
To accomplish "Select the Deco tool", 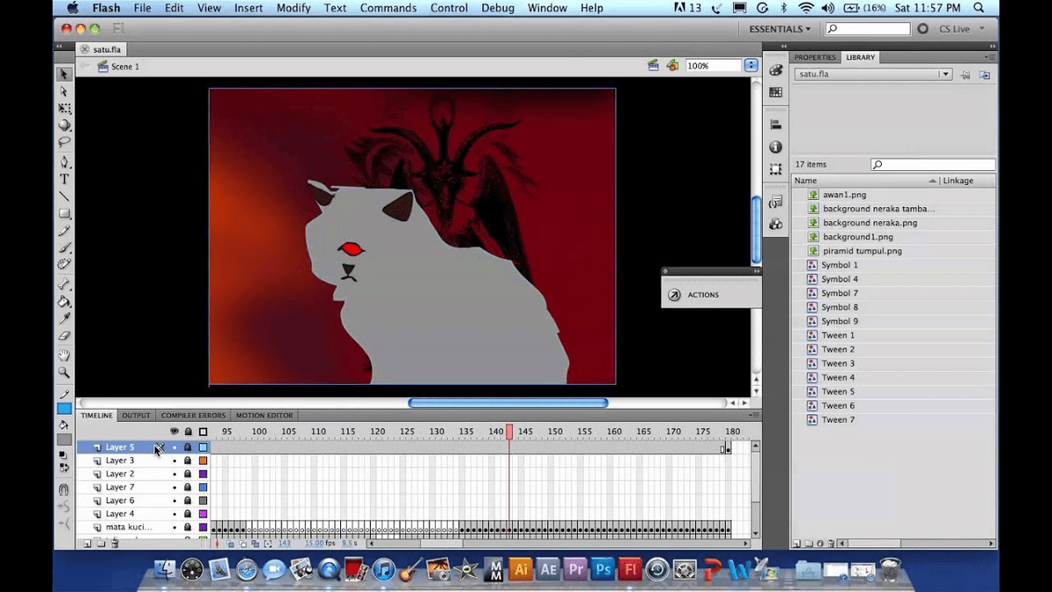I will [64, 264].
